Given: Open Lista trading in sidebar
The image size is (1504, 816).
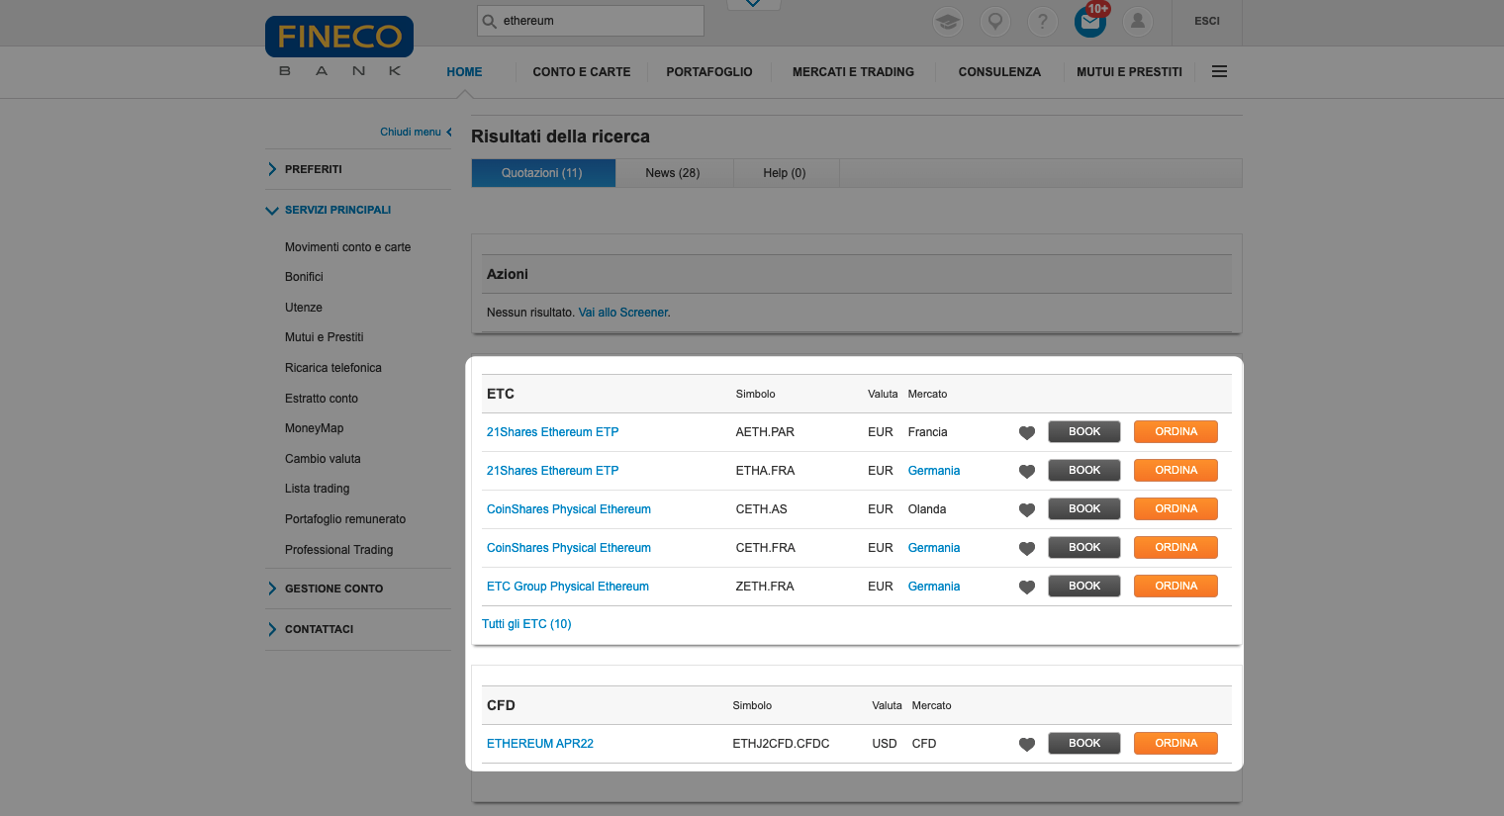Looking at the screenshot, I should click(x=318, y=489).
